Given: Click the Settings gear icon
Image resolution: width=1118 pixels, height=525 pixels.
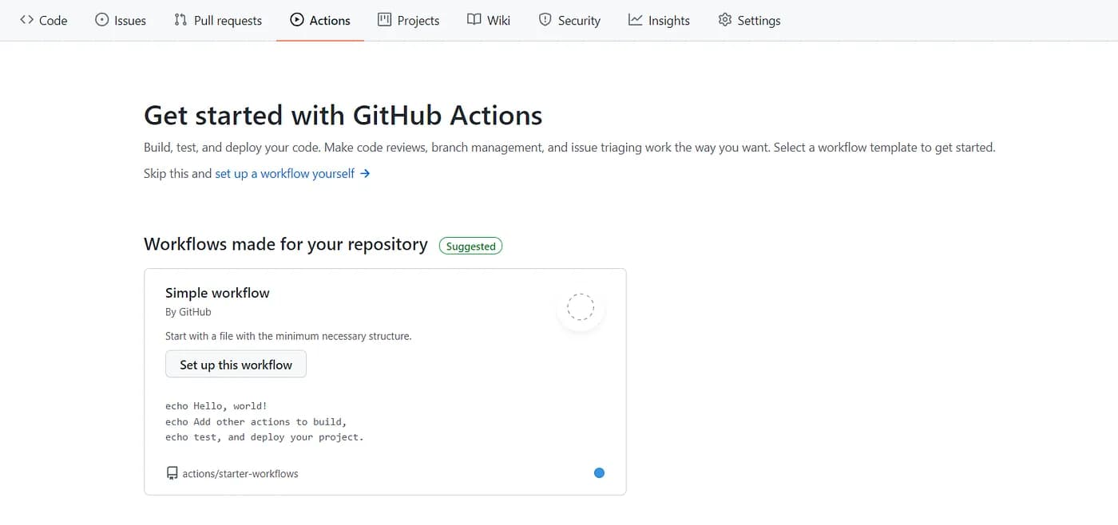Looking at the screenshot, I should pos(724,20).
